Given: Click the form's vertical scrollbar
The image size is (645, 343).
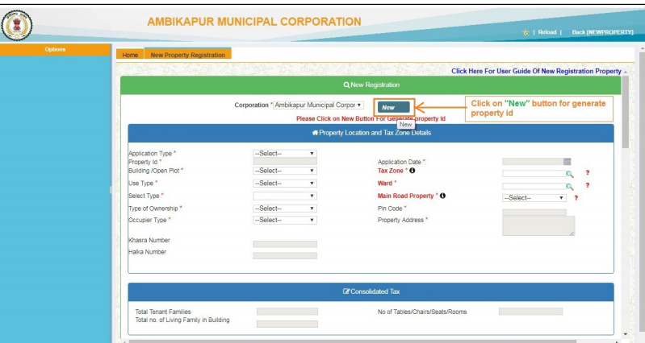Looking at the screenshot, I should click(x=626, y=112).
